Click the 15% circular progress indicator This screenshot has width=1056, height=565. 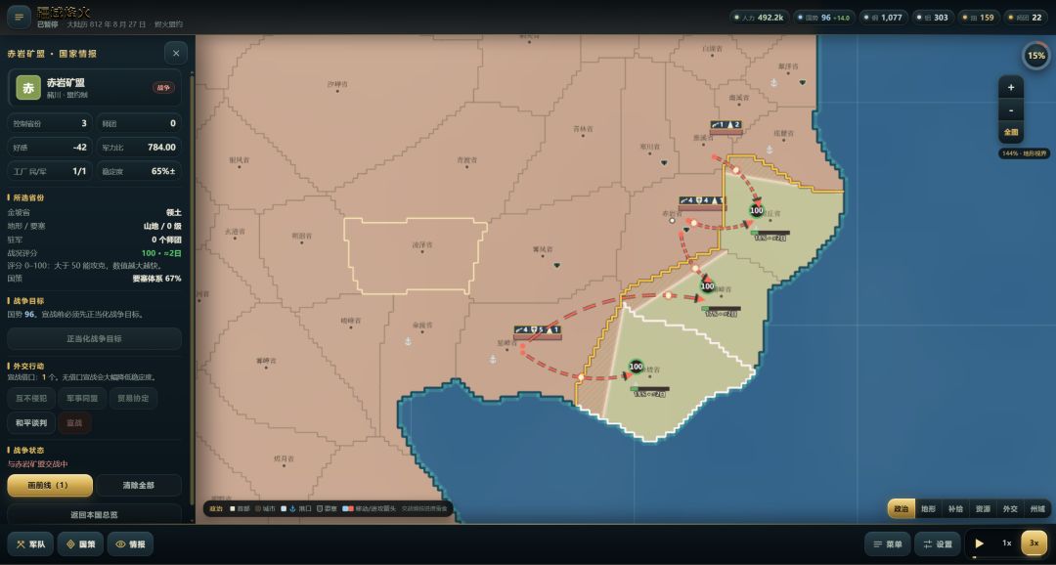tap(1036, 56)
